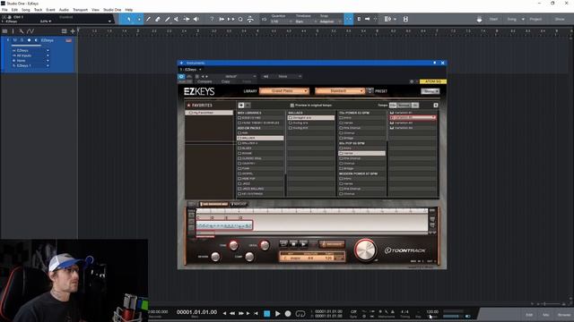Open the 1 - EZkeys instrument dropdown
The image size is (574, 322).
click(190, 70)
